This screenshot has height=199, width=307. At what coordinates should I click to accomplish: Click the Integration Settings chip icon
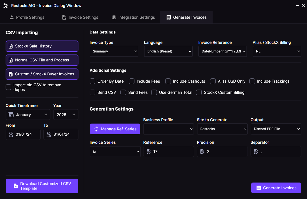pos(114,17)
